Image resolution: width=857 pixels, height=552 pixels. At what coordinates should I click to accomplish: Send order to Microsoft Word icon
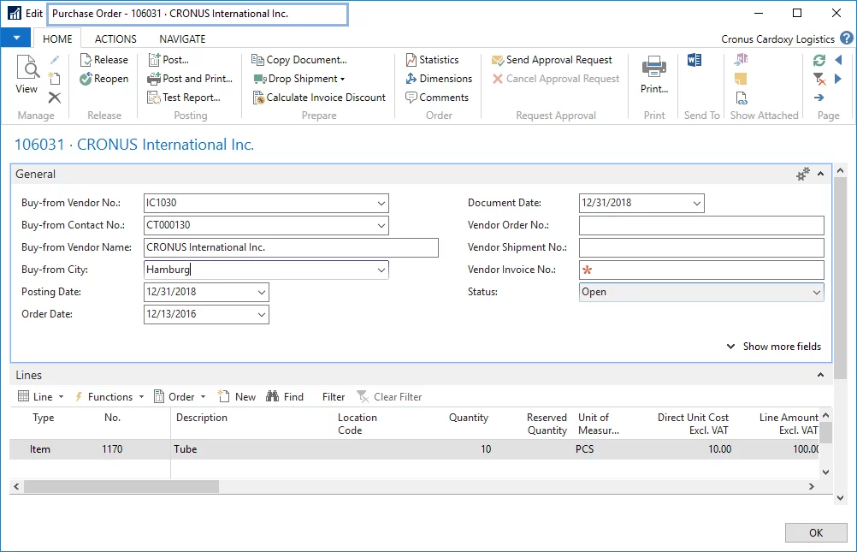694,60
